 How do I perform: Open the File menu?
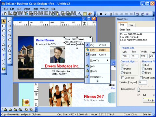6,9
